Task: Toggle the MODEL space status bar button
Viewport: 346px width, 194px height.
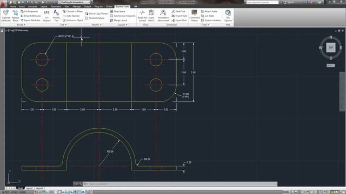Action: 286,192
